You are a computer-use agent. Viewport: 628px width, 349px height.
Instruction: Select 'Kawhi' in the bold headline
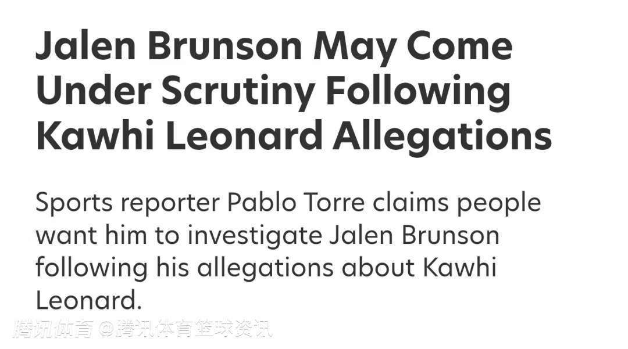[97, 136]
